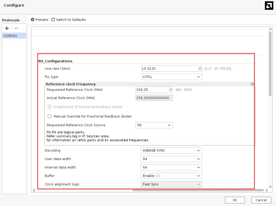Image resolution: width=276 pixels, height=206 pixels.
Task: Clear the Requested Reference Clock value
Action: point(170,90)
